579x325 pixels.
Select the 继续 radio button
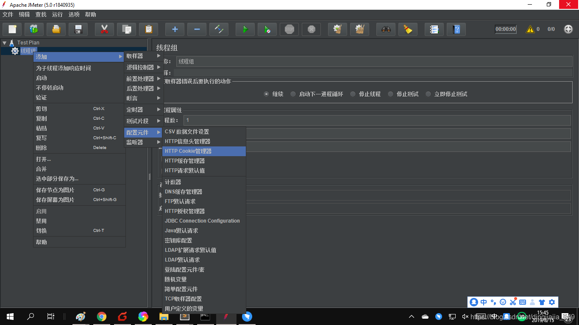point(266,94)
